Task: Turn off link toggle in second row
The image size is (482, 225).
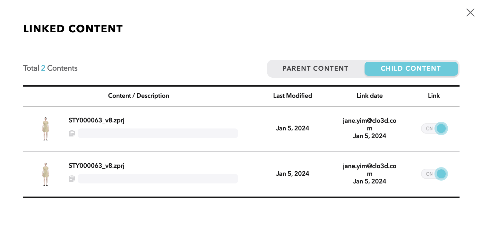Action: (434, 174)
